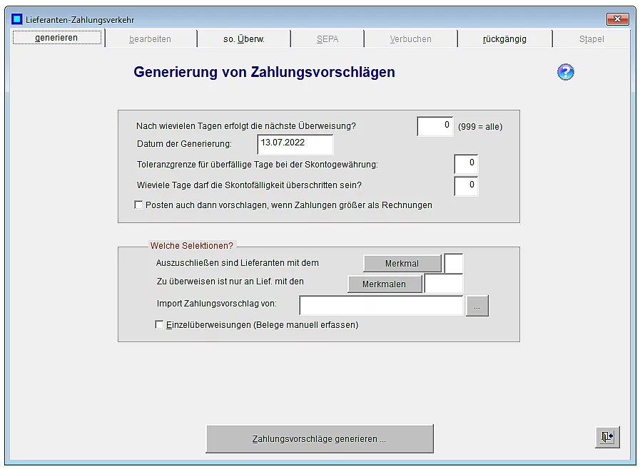This screenshot has width=640, height=469.
Task: Click the 'Import Zahlungsvorschlag von' text field
Action: point(381,306)
